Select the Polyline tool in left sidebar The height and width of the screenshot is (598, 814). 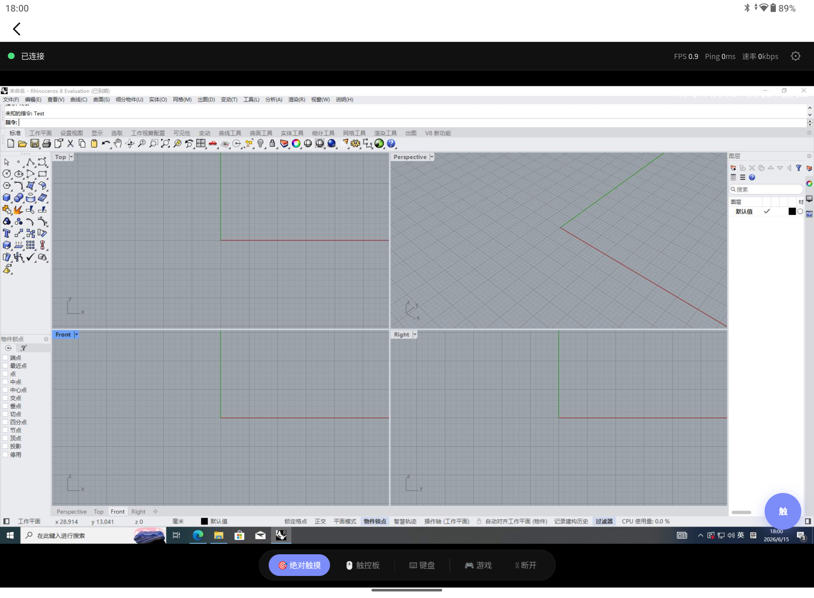tap(31, 162)
